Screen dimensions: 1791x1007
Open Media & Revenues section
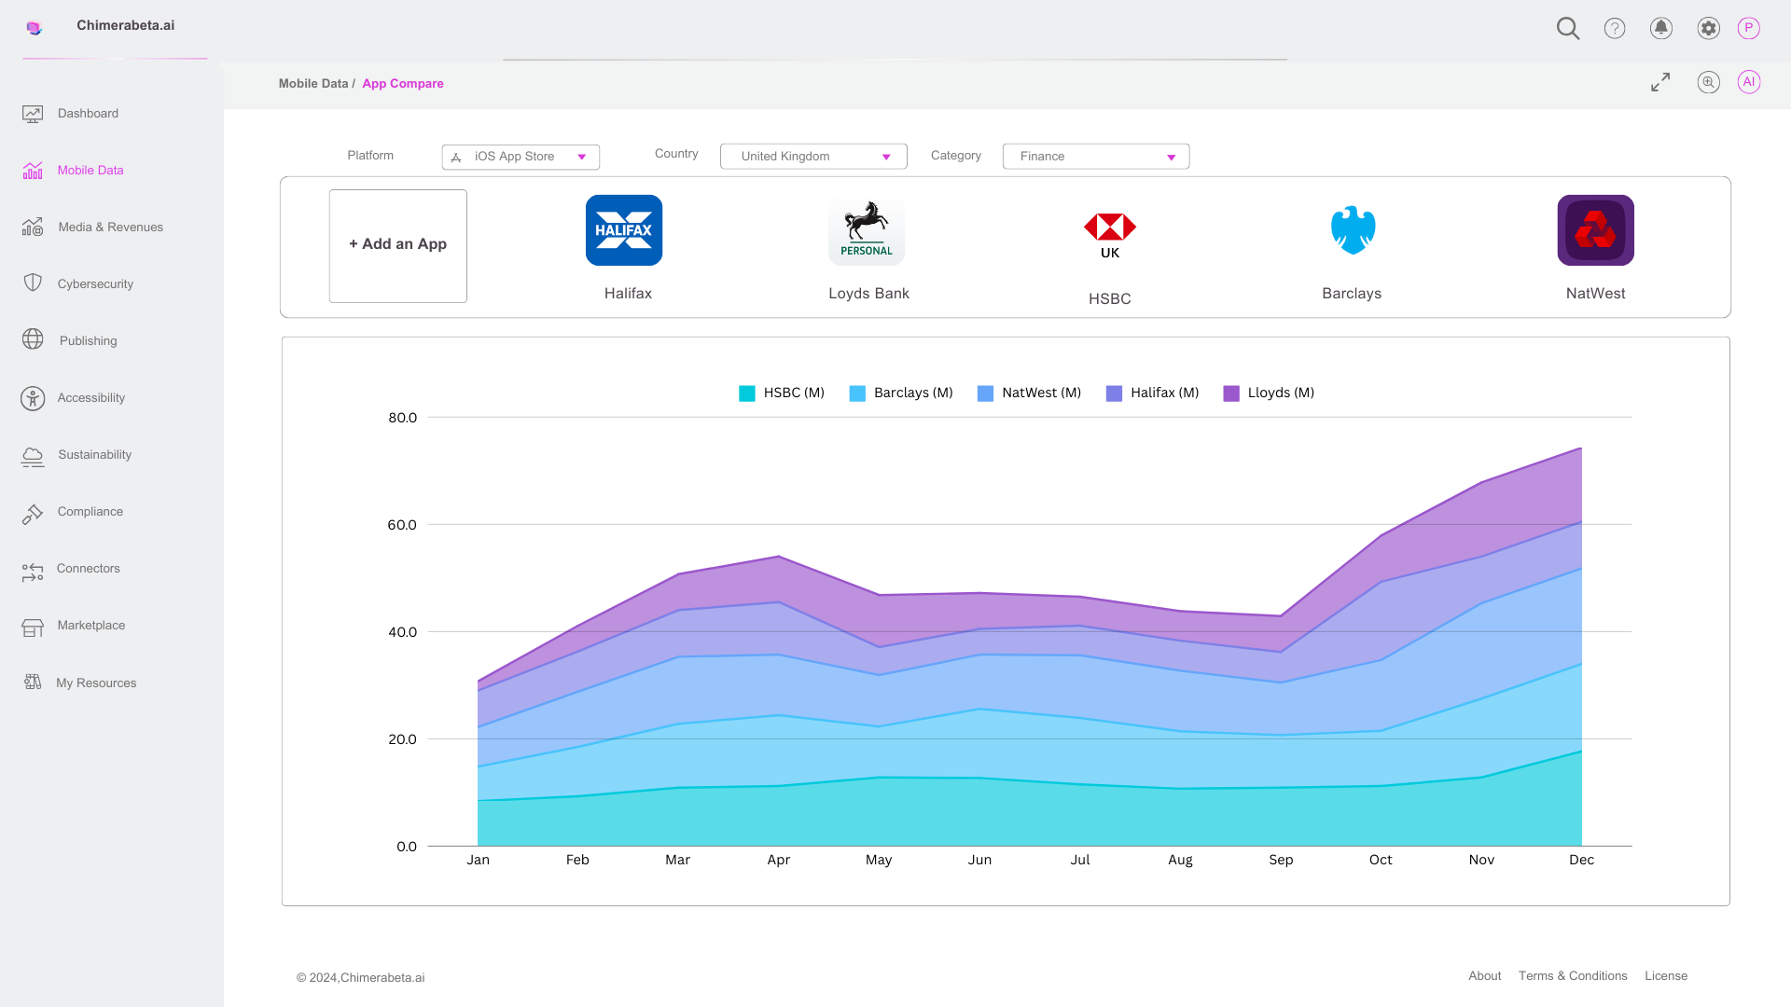point(110,228)
